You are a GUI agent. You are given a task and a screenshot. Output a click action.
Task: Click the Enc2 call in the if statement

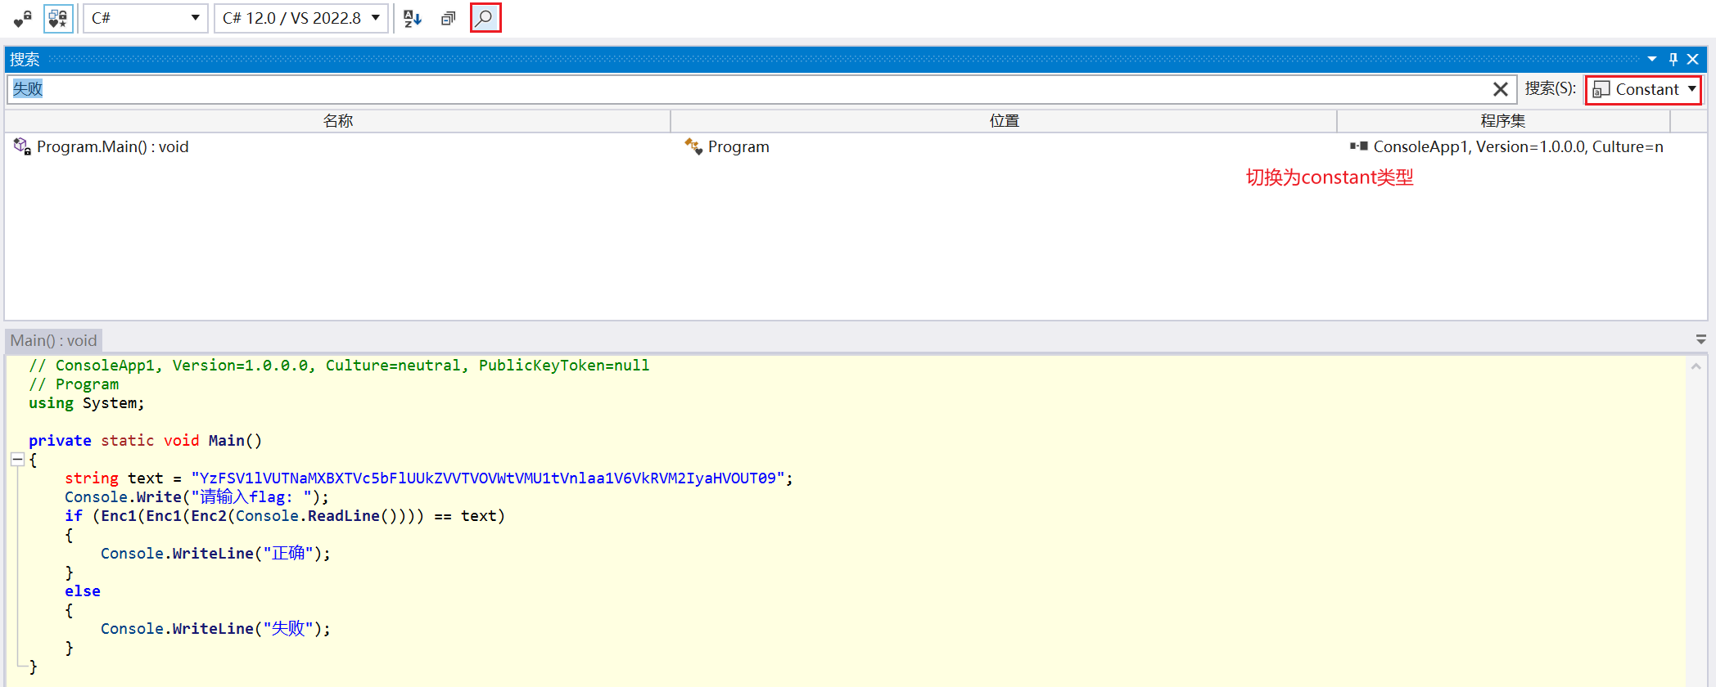[209, 516]
